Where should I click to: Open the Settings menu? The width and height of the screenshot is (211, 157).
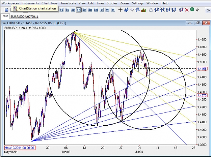click(x=138, y=3)
